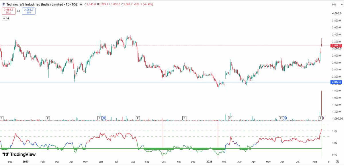Viewport: 344px width, 166px height.
Task: Select the red 3,088.7 last price label
Action: (336, 45)
